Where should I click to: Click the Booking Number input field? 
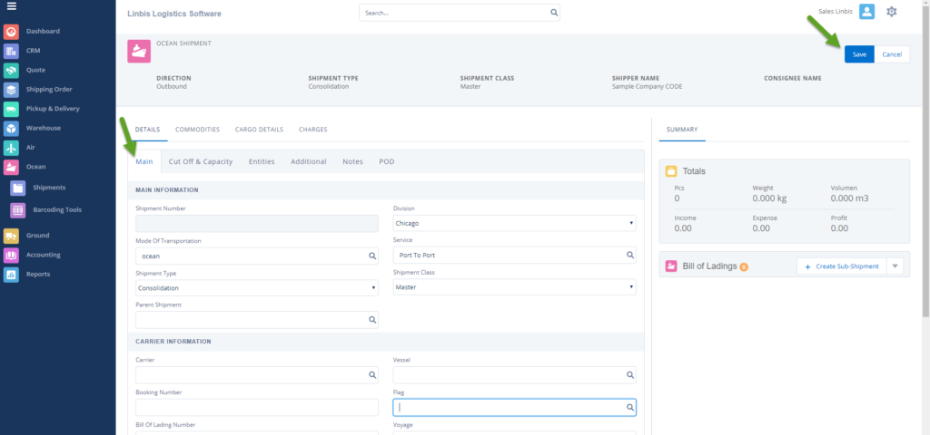click(257, 408)
